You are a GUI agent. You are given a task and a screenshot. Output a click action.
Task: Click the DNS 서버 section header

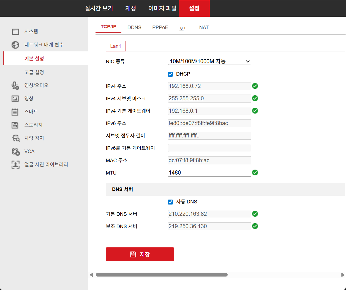[226, 189]
